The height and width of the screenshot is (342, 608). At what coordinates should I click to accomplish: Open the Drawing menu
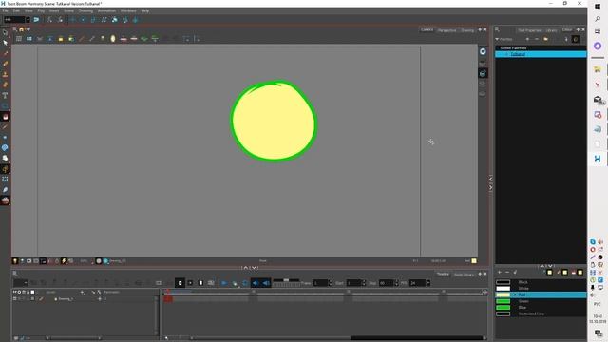85,10
